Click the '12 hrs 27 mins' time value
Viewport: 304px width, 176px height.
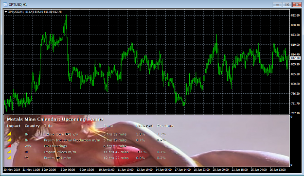pos(116,158)
